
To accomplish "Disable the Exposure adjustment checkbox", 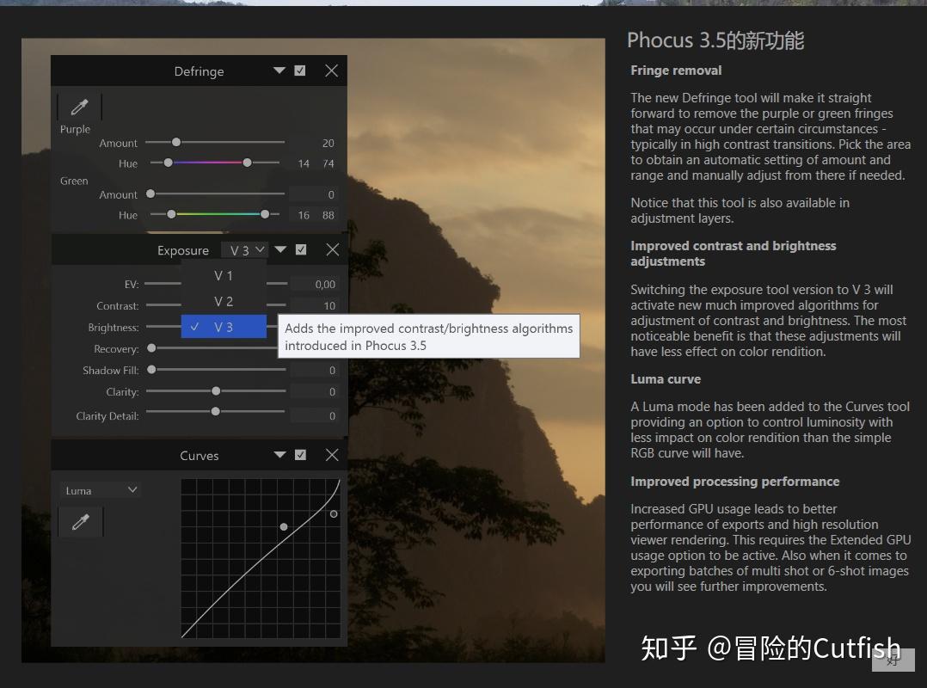I will click(x=299, y=249).
